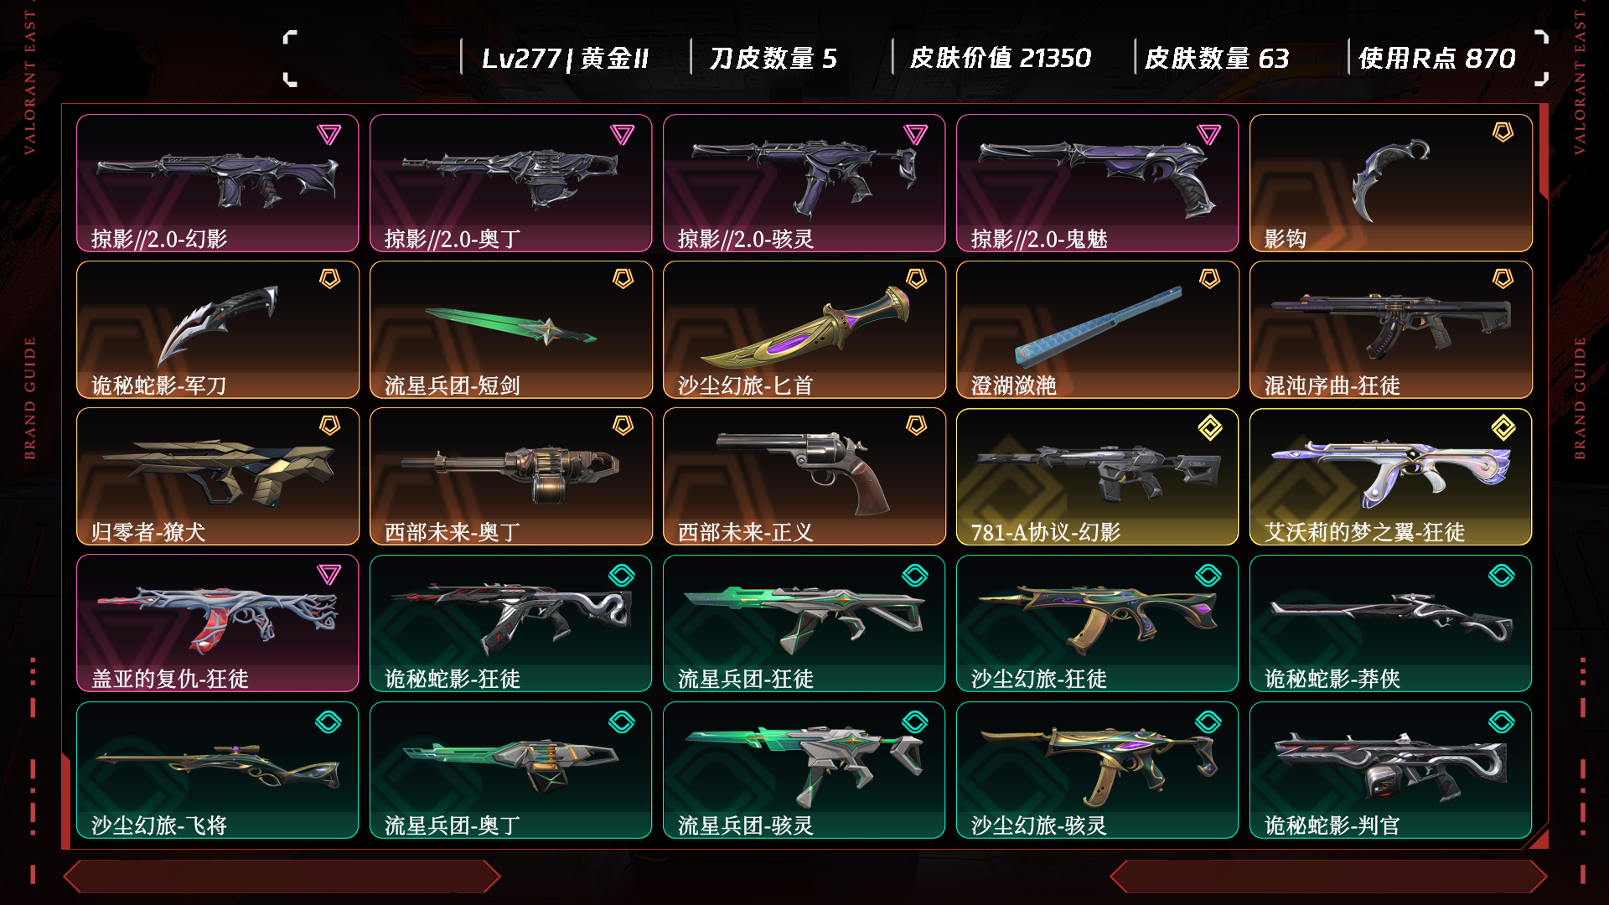Click the 使用R点 870 header stat
1609x905 pixels.
1437,58
